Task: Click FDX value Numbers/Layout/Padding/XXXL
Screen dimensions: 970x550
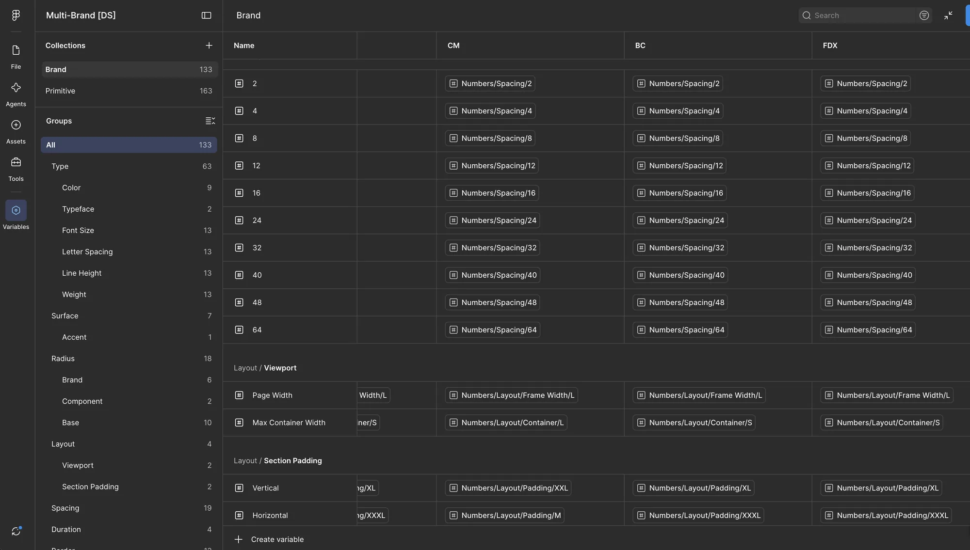Action: coord(886,515)
